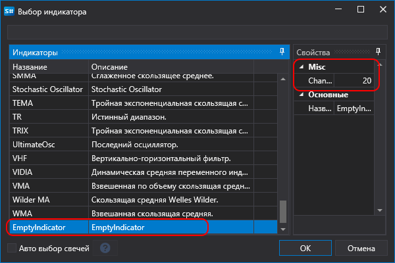This screenshot has height=263, width=395.
Task: Collapse the Основные property group
Action: pyautogui.click(x=302, y=95)
